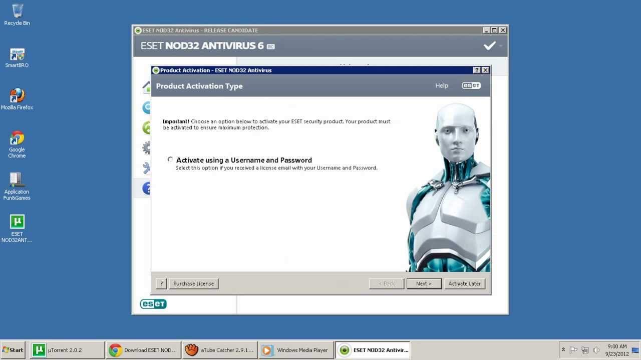Viewport: 641px width, 360px height.
Task: Close the ESET NOD32 Antivirus main window
Action: click(x=502, y=30)
